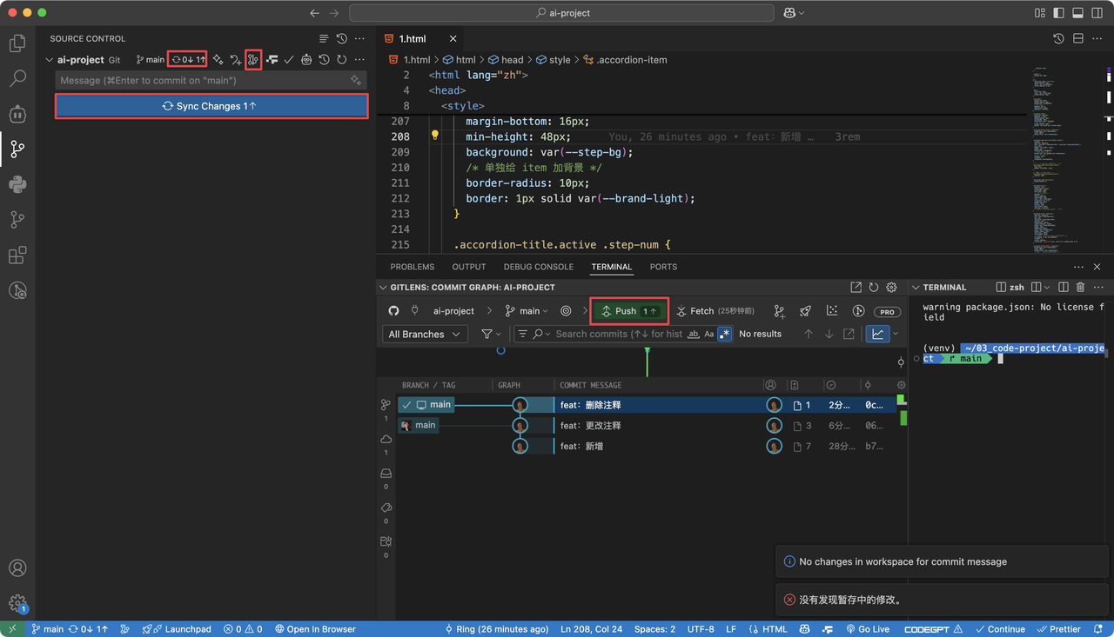
Task: Click Go Live in the status bar
Action: tap(867, 629)
